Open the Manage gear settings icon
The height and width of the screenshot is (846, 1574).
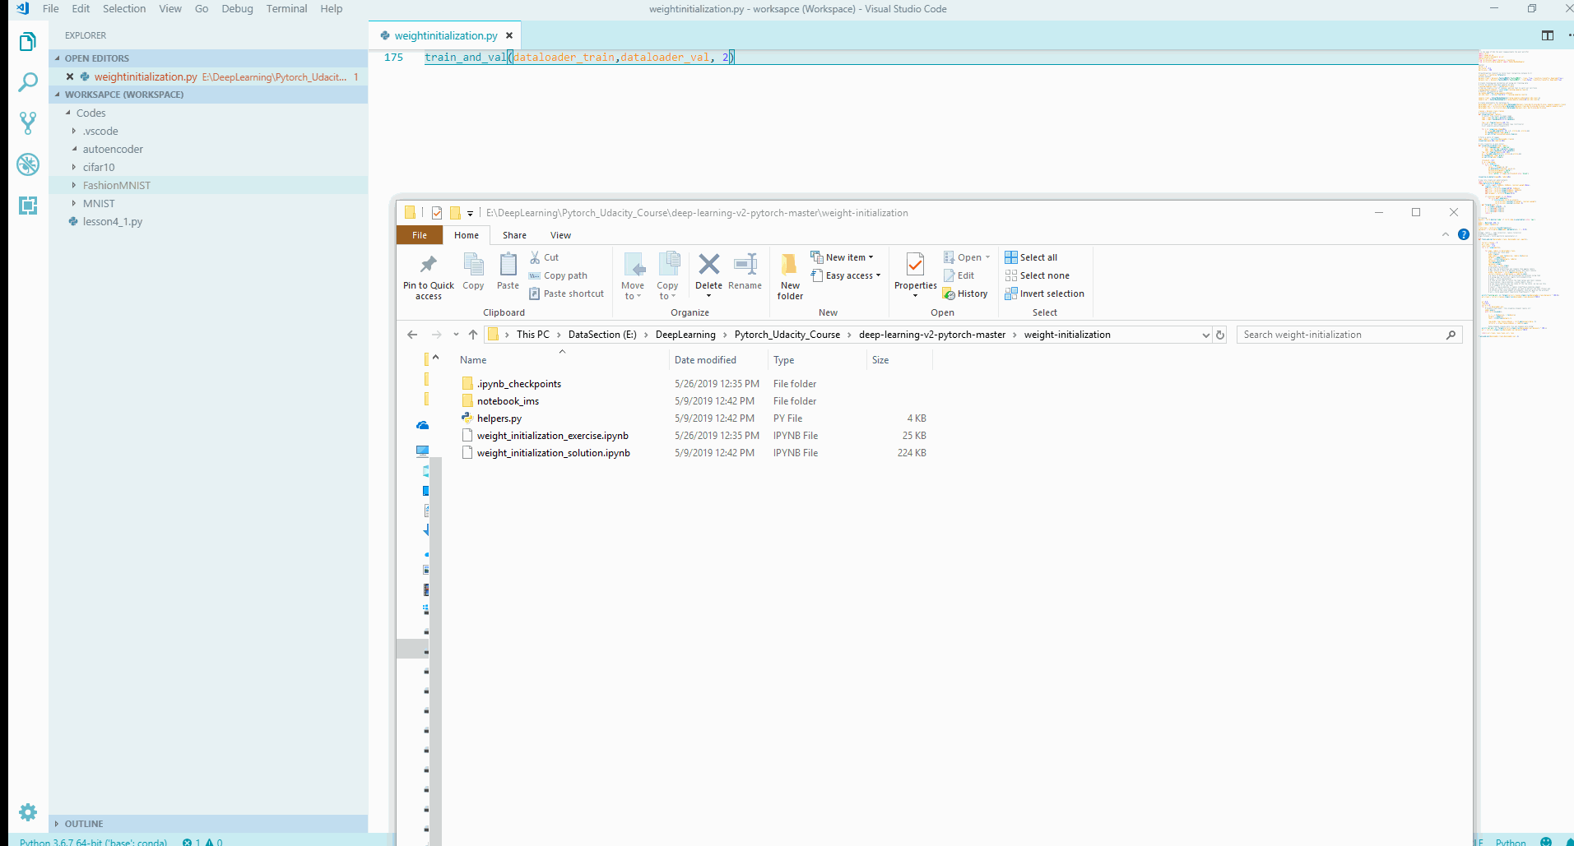(x=28, y=812)
